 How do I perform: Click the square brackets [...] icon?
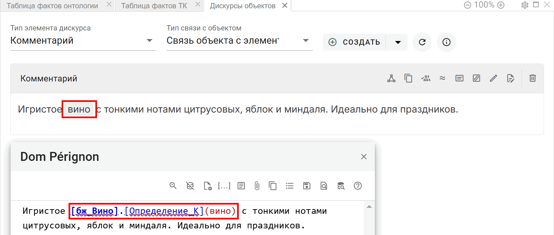pos(224,186)
